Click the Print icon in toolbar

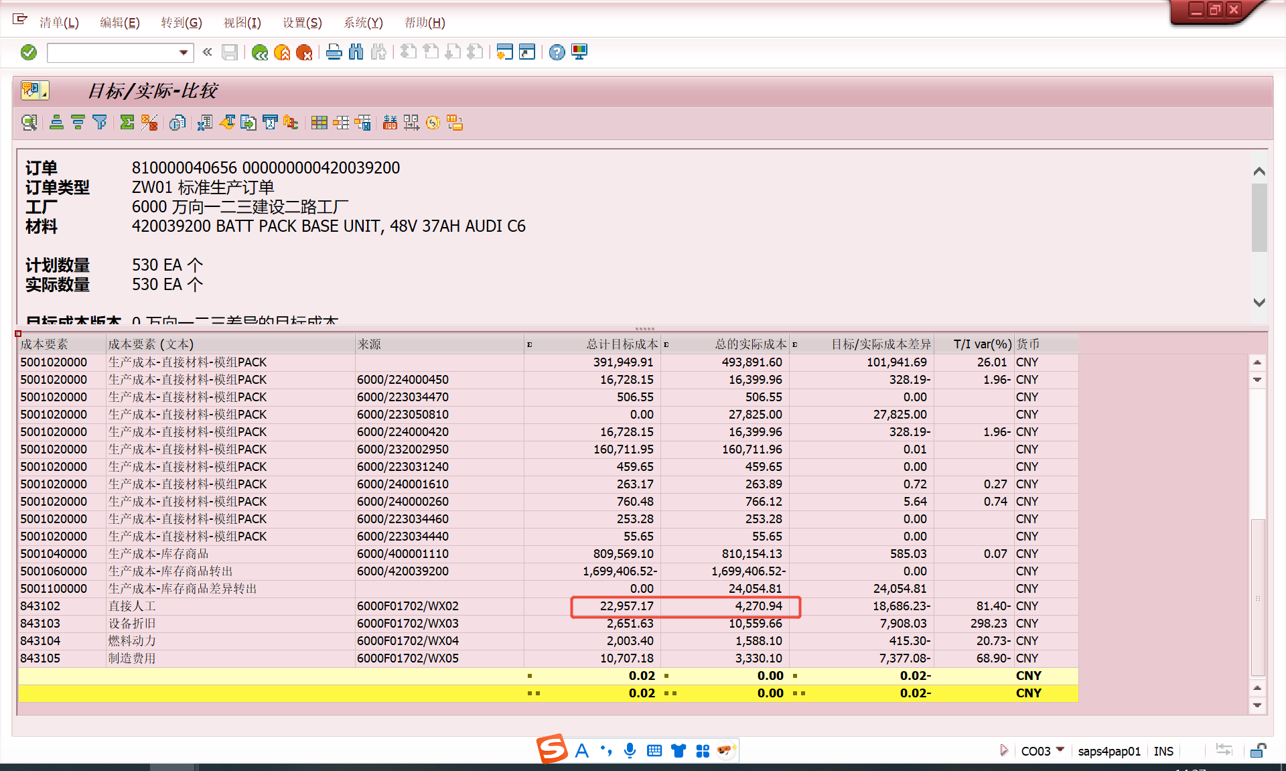[x=334, y=52]
